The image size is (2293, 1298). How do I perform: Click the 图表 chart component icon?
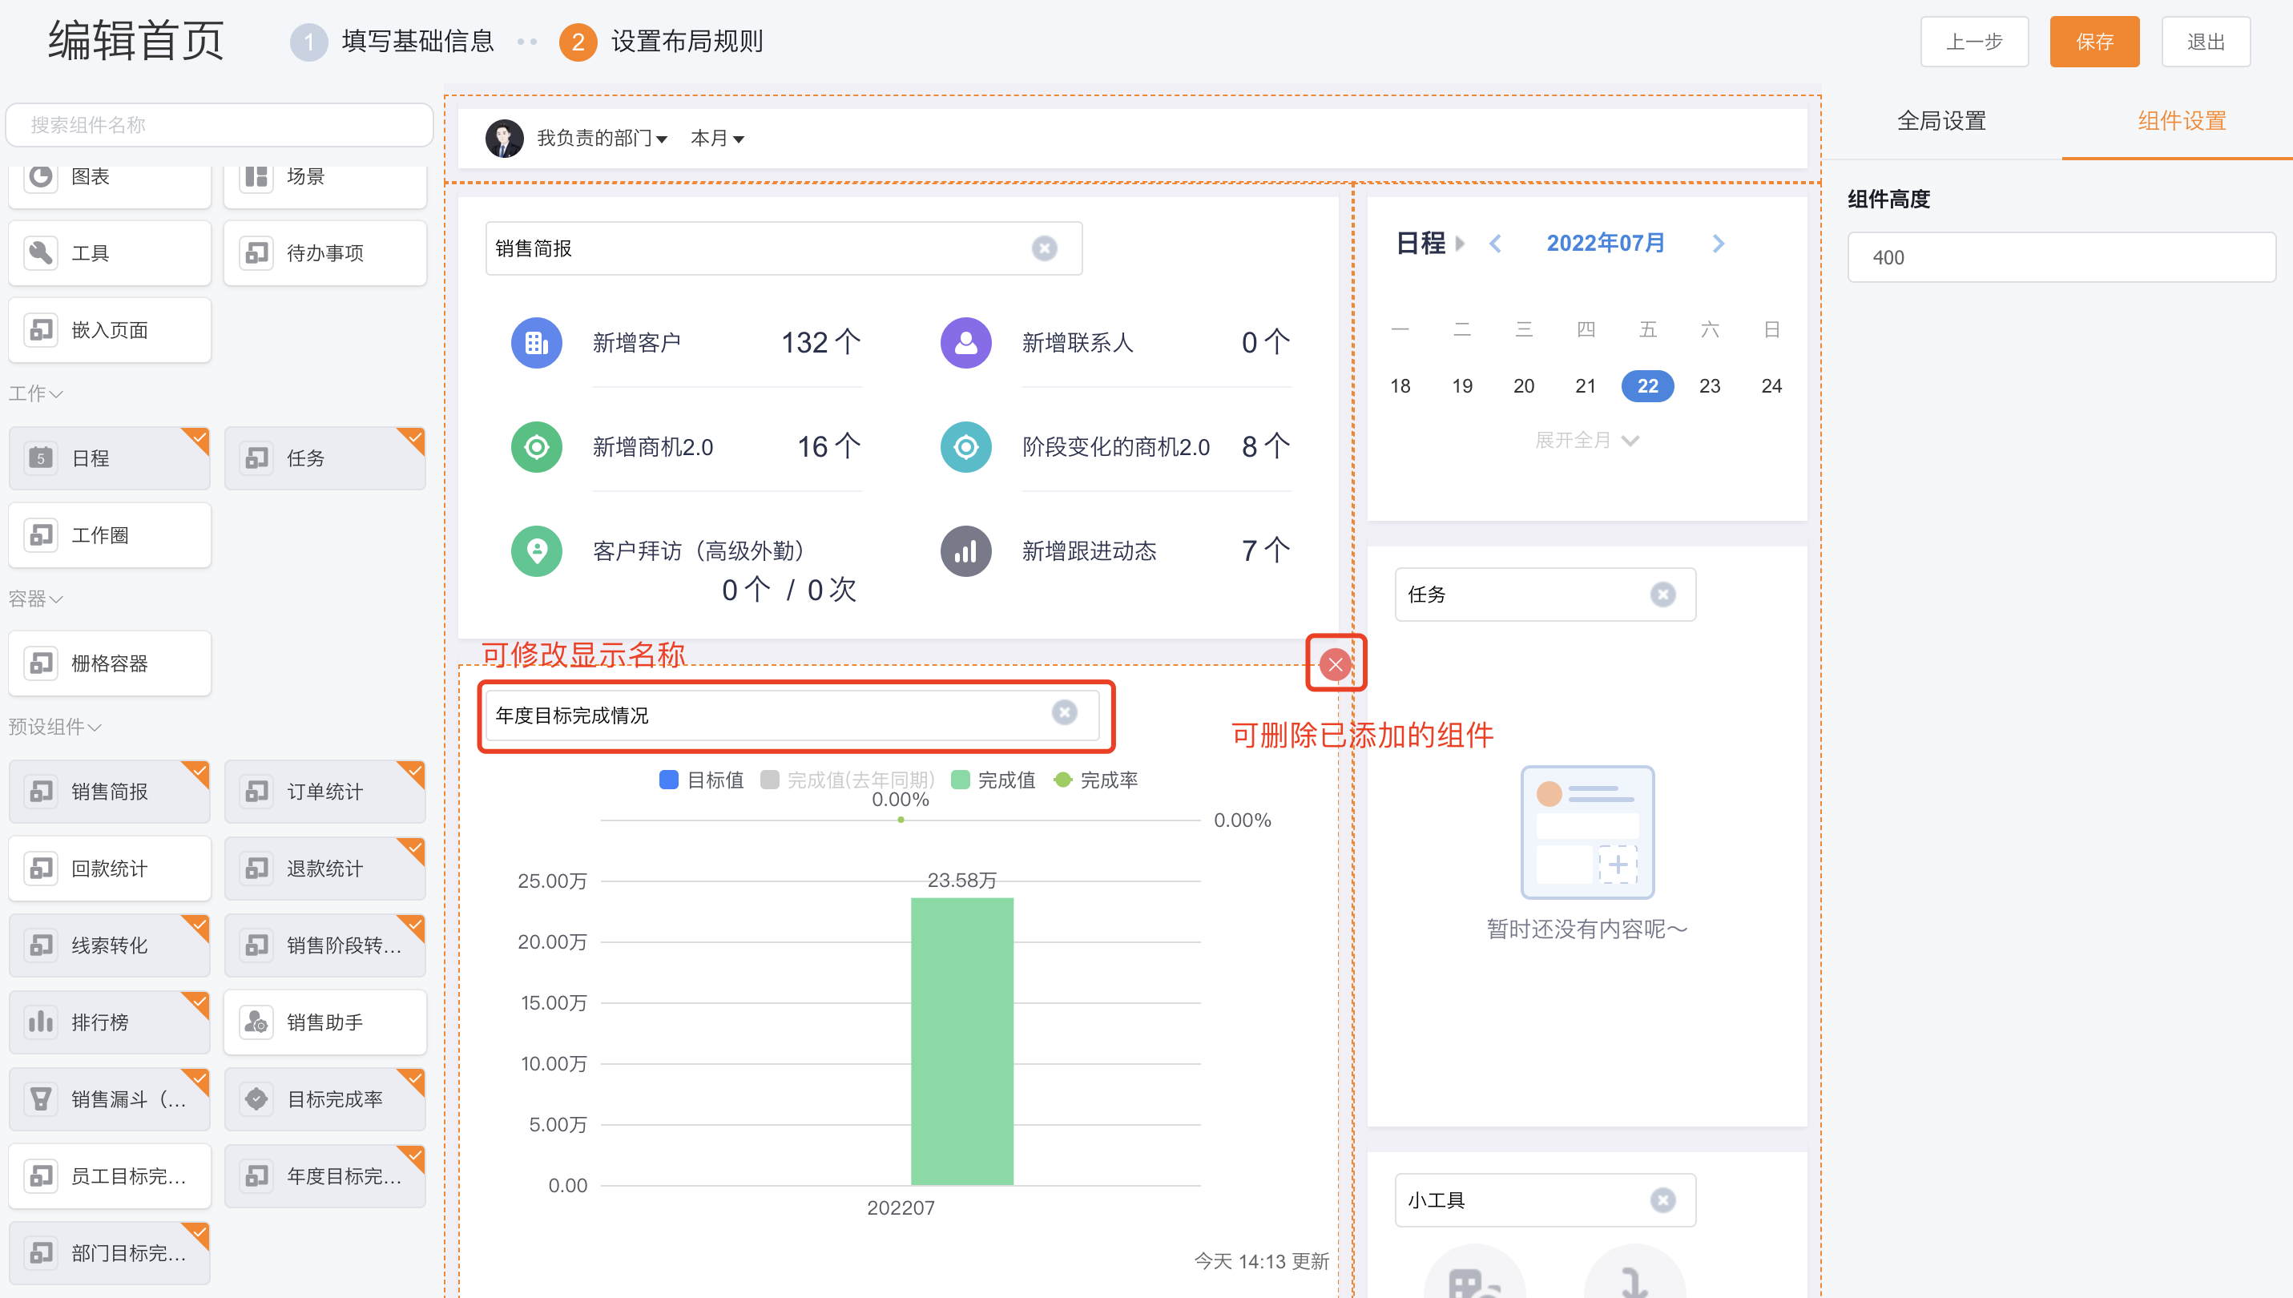41,176
